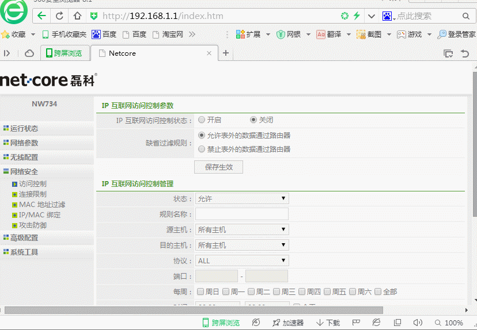Open the 下载 download manager

[x=328, y=323]
